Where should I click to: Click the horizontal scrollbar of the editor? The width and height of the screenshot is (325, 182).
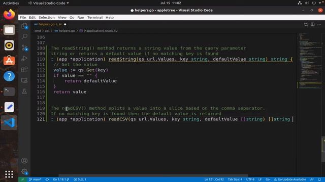(x=153, y=175)
